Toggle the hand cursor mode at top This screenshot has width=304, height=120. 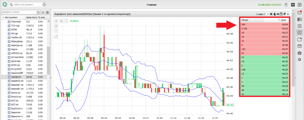[286, 5]
